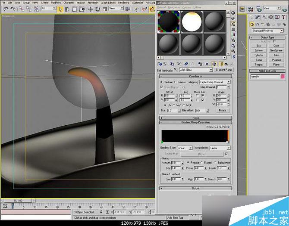Choose the Fractal noise radio button

click(202, 163)
